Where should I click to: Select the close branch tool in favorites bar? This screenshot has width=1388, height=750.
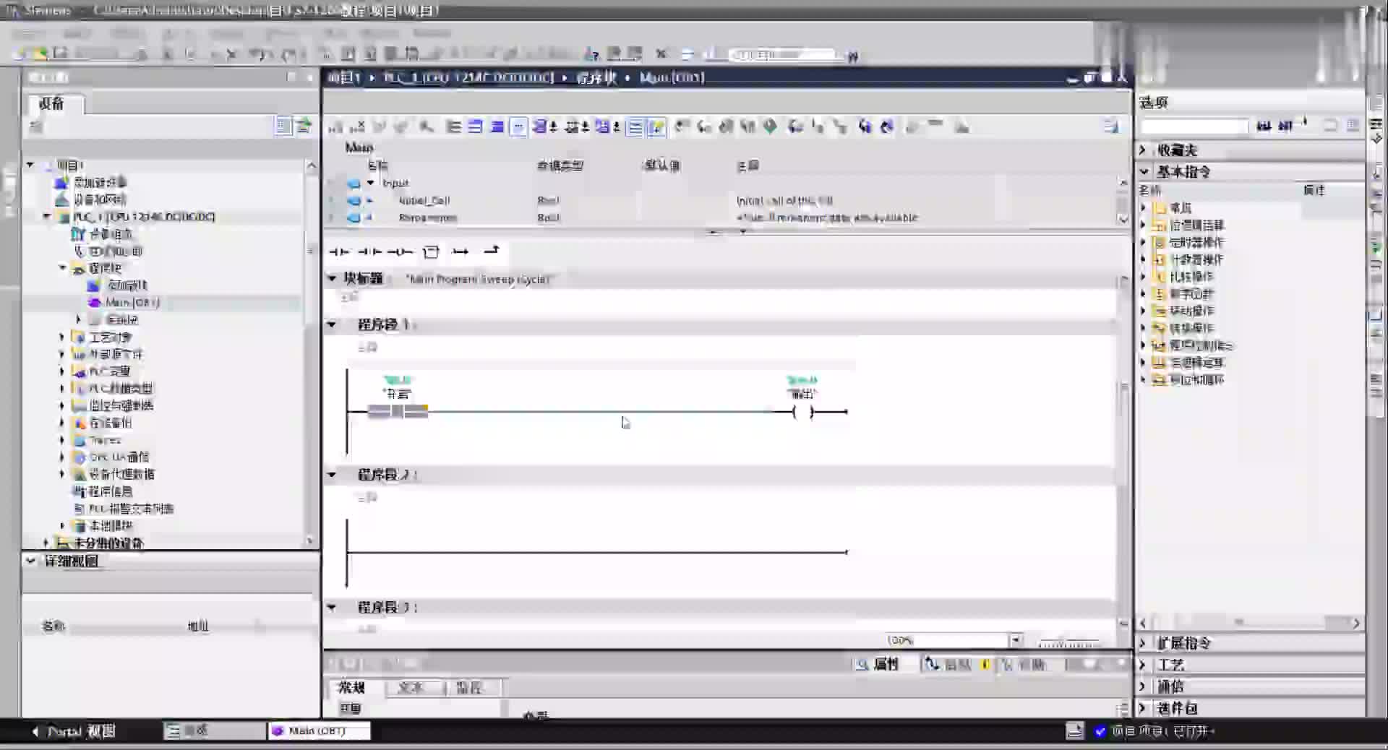tap(491, 251)
